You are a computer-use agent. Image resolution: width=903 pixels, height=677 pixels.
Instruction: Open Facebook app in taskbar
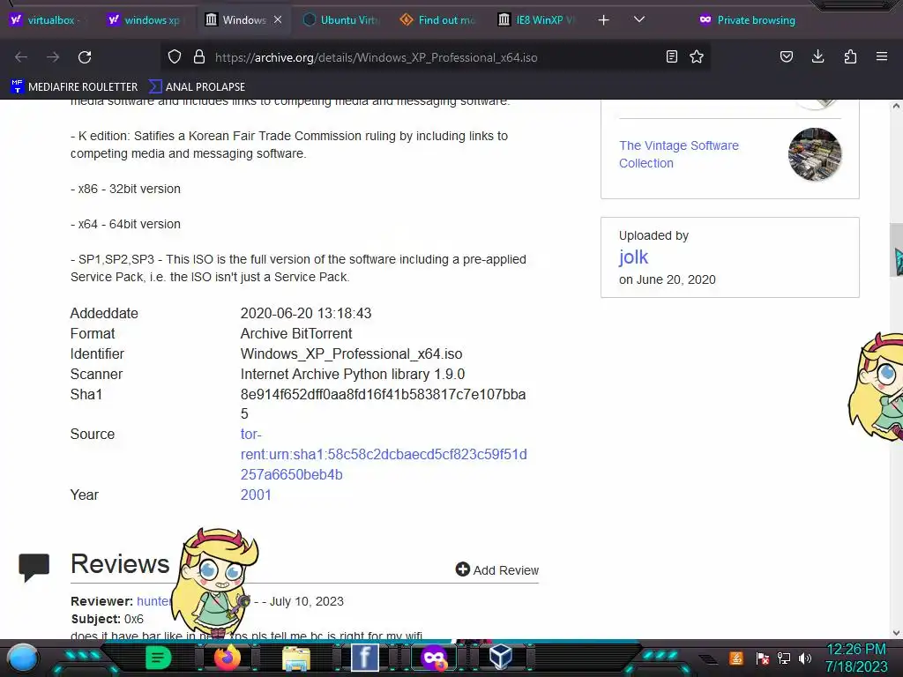pyautogui.click(x=364, y=658)
